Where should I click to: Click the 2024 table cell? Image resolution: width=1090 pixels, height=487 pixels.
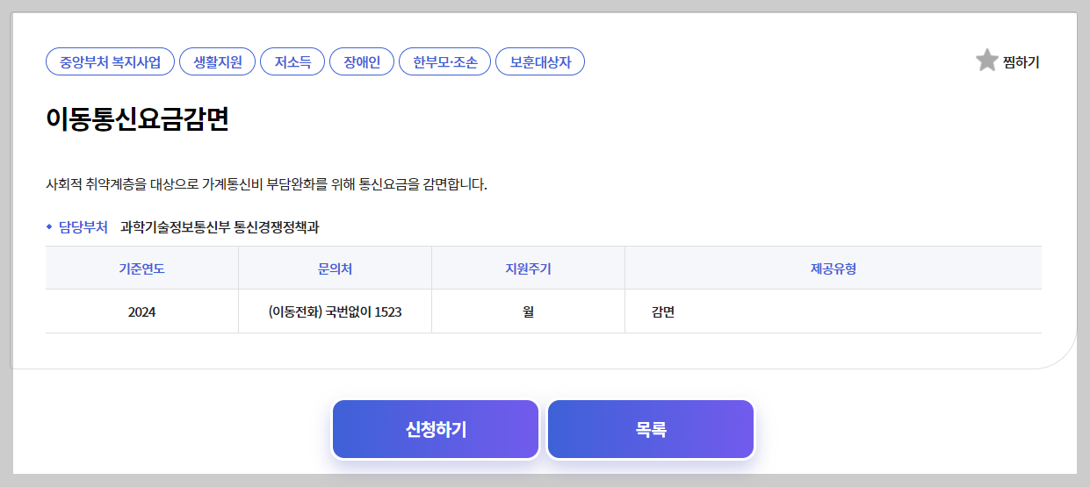tap(141, 312)
